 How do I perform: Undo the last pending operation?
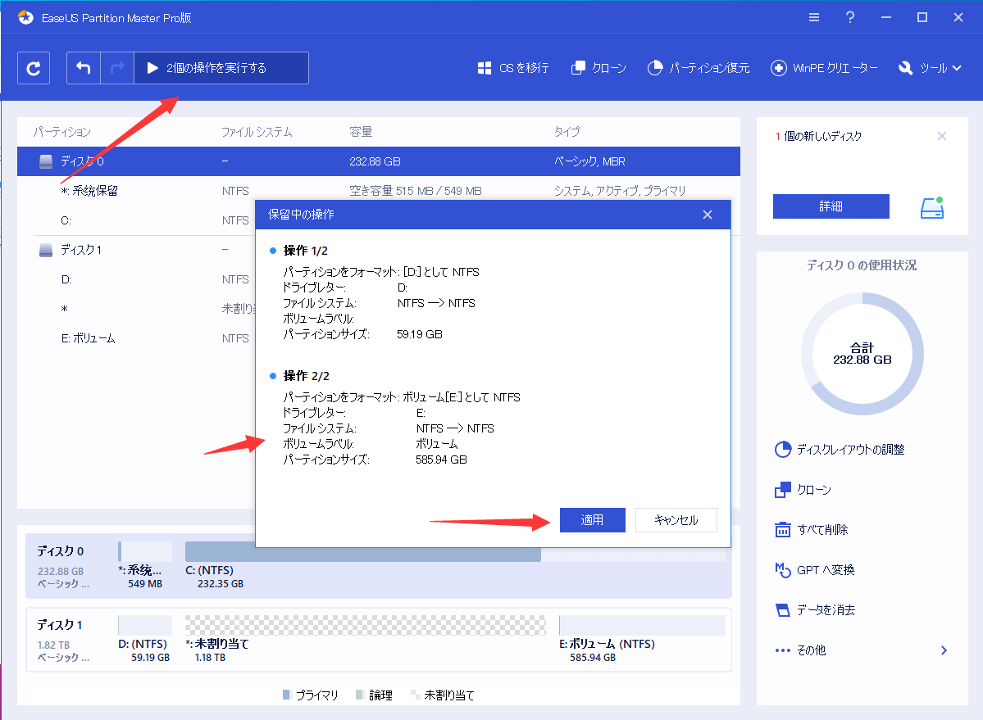[x=84, y=68]
